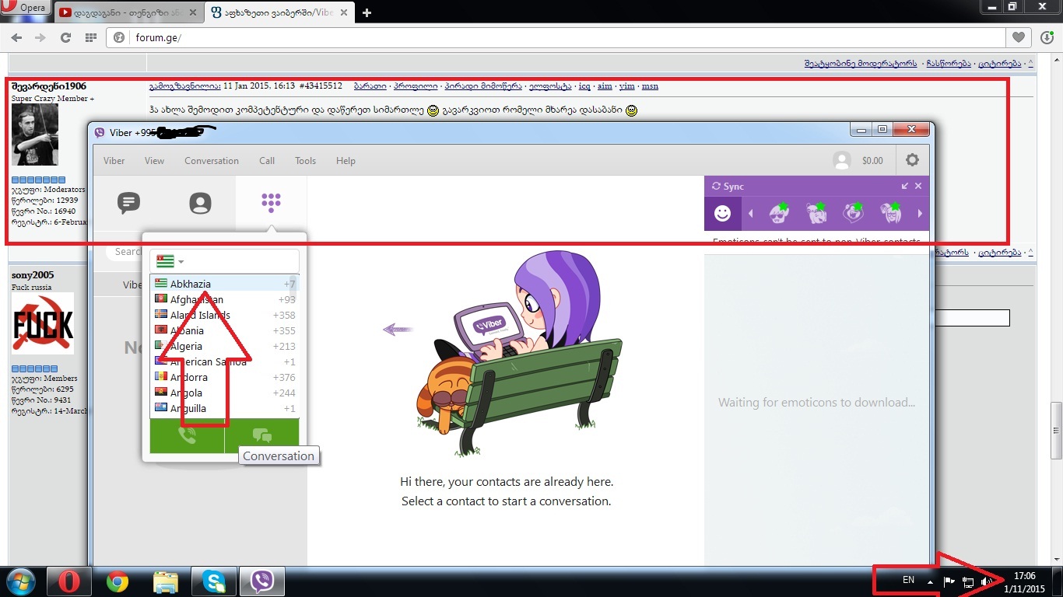1063x597 pixels.
Task: Open network status tray icon
Action: tap(969, 581)
